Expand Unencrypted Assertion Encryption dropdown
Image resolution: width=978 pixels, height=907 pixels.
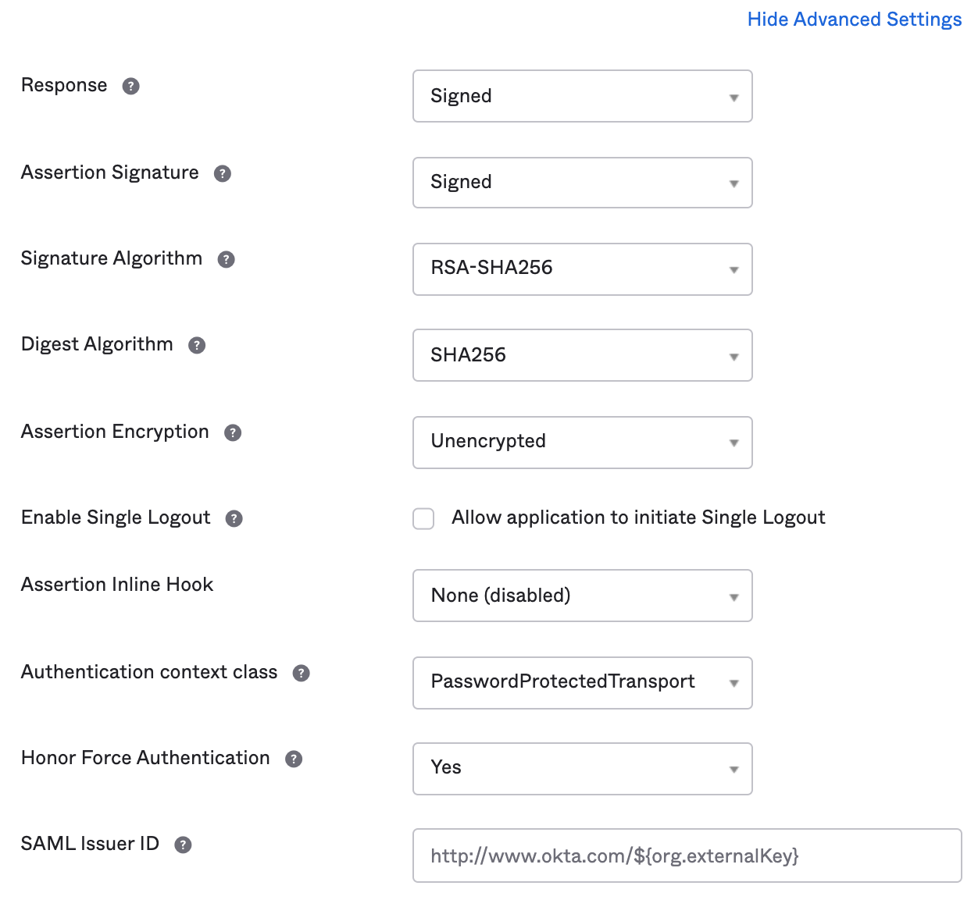582,443
